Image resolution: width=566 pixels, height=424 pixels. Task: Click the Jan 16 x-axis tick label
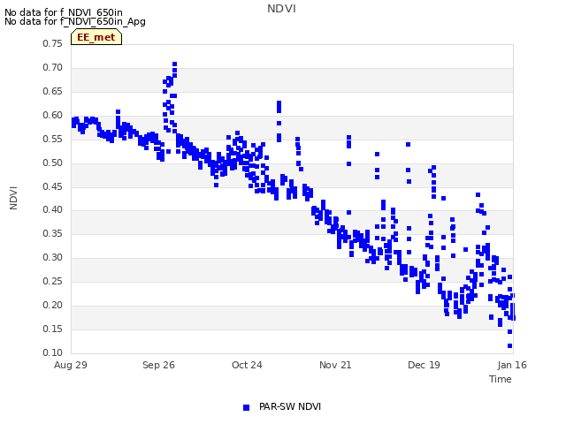click(x=512, y=365)
